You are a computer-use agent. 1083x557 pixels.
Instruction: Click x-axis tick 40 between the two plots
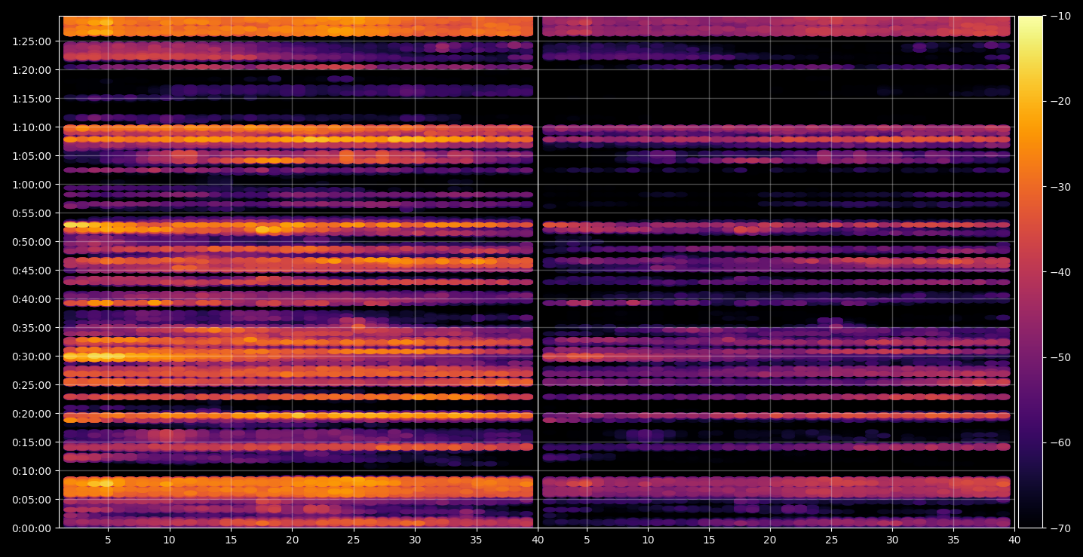538,540
